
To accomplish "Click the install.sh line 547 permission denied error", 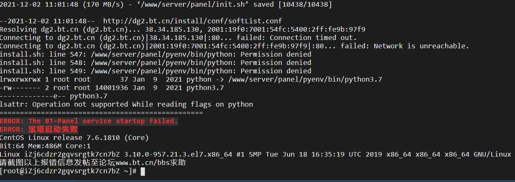I will coord(155,54).
